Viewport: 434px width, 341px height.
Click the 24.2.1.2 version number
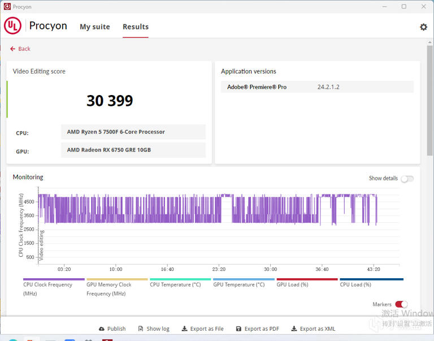coord(328,87)
